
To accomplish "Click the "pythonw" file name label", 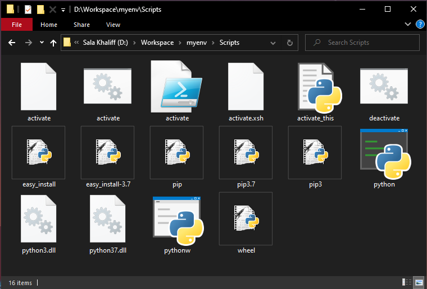I will pyautogui.click(x=178, y=250).
